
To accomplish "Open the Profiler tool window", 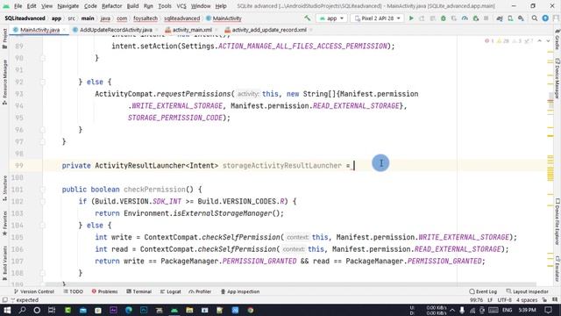I will (x=200, y=291).
